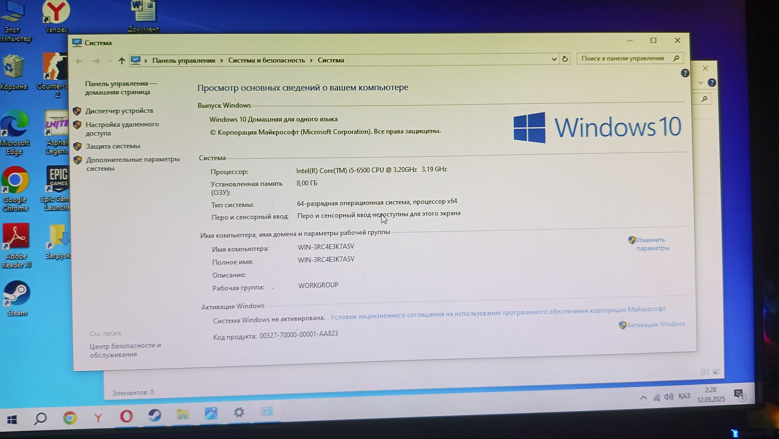779x439 pixels.
Task: Click the search magnifier in Система window
Action: pyautogui.click(x=676, y=58)
